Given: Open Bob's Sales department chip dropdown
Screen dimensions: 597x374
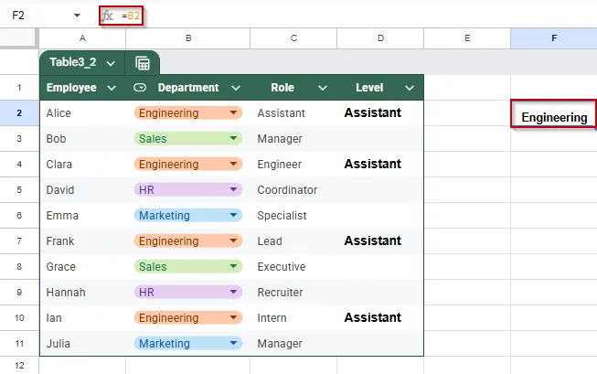Looking at the screenshot, I should point(234,138).
